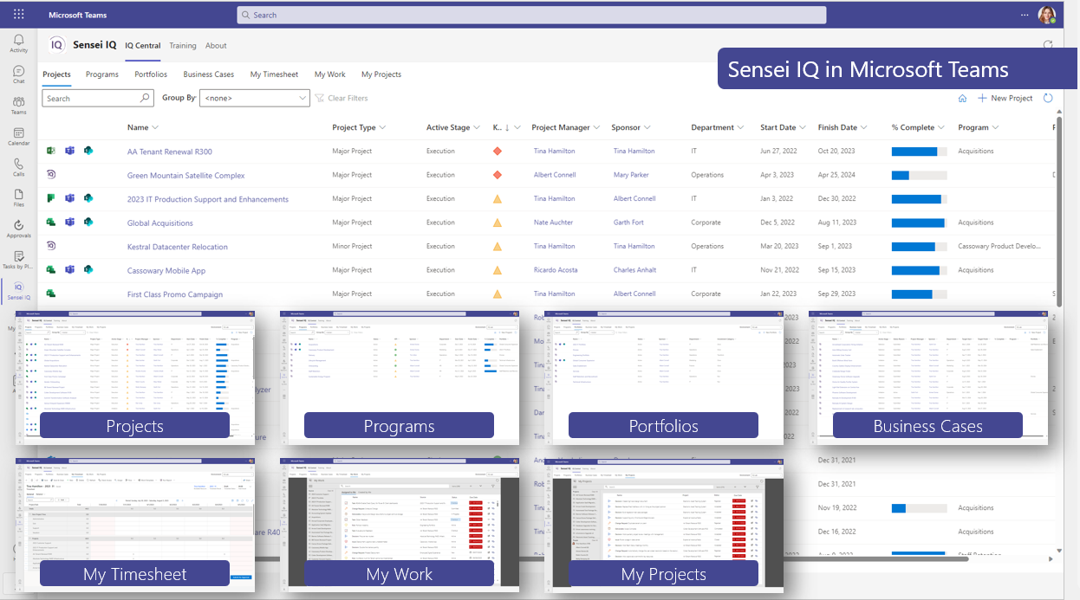Open project manager Nate Auchter's link
This screenshot has width=1080, height=600.
553,223
